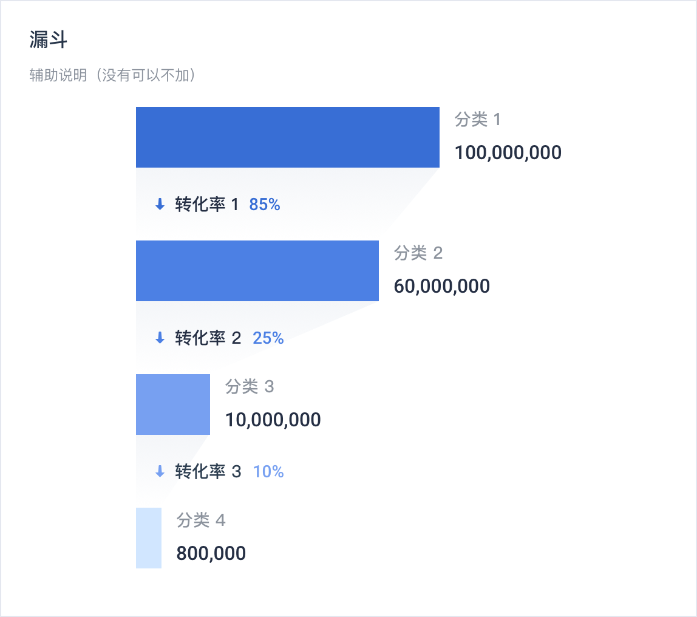Select the 分类 2 funnel bar

(257, 271)
